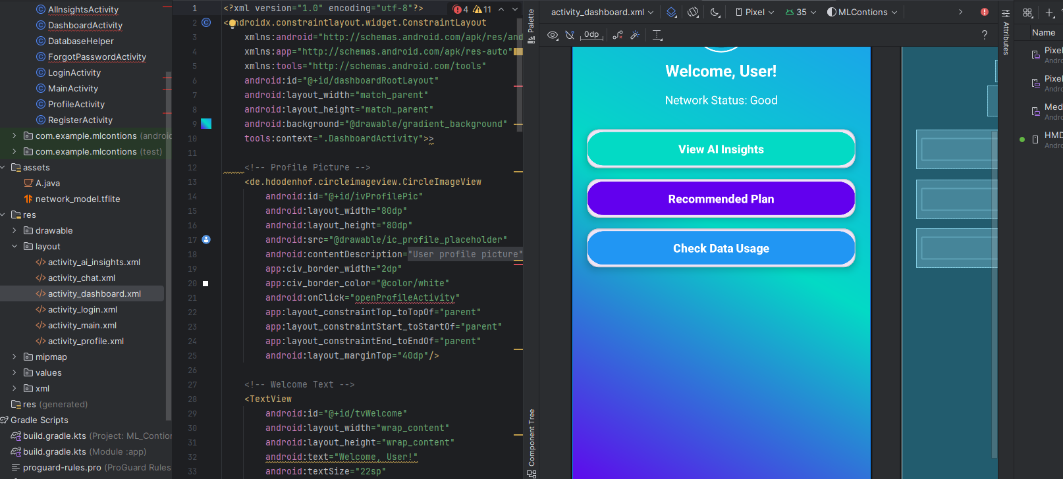Collapse the layout folder in project tree
Viewport: 1063px width, 479px height.
(x=14, y=246)
